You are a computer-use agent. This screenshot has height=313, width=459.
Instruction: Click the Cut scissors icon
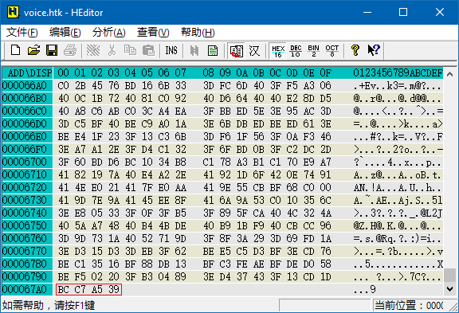click(112, 50)
